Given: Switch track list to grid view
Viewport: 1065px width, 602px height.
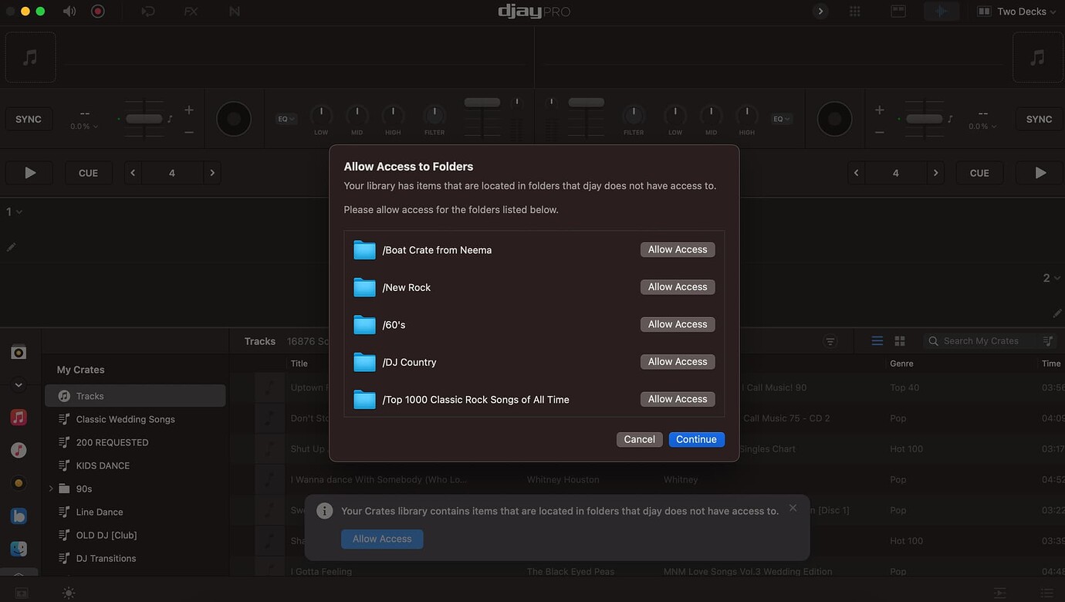Looking at the screenshot, I should [x=899, y=340].
